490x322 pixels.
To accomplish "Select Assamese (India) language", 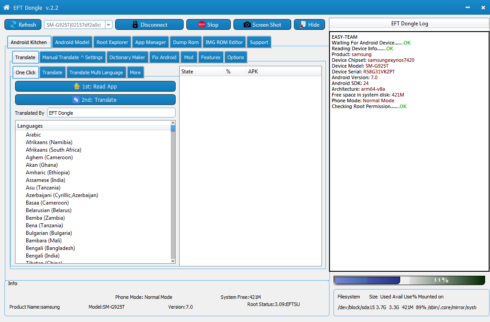I will tap(46, 180).
